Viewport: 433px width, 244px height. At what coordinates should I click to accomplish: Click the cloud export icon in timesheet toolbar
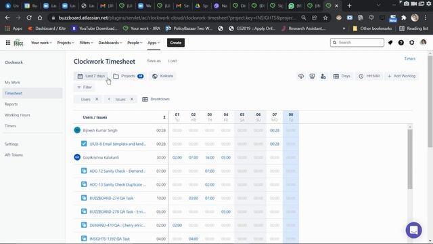point(301,76)
